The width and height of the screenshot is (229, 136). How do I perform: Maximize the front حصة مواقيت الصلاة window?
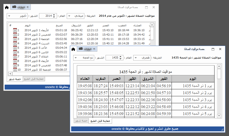213,49
